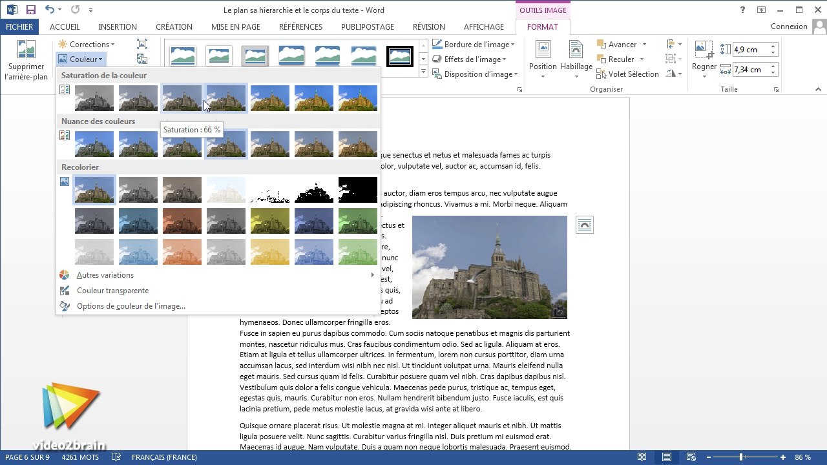This screenshot has height=465, width=827.
Task: Click the 86 % zoom level
Action: 802,457
